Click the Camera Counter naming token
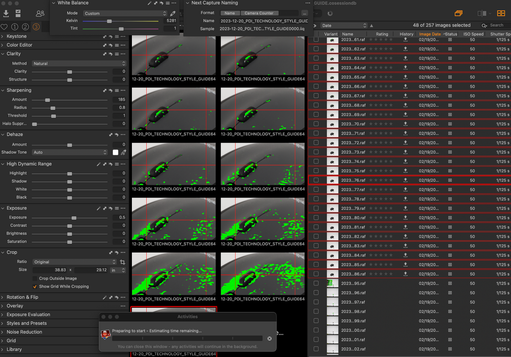The height and width of the screenshot is (357, 511). point(259,13)
